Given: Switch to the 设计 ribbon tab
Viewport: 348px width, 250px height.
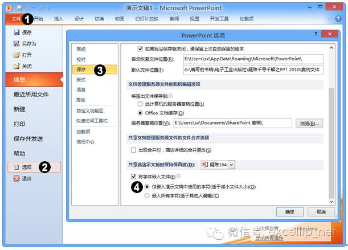Looking at the screenshot, I should pos(79,19).
